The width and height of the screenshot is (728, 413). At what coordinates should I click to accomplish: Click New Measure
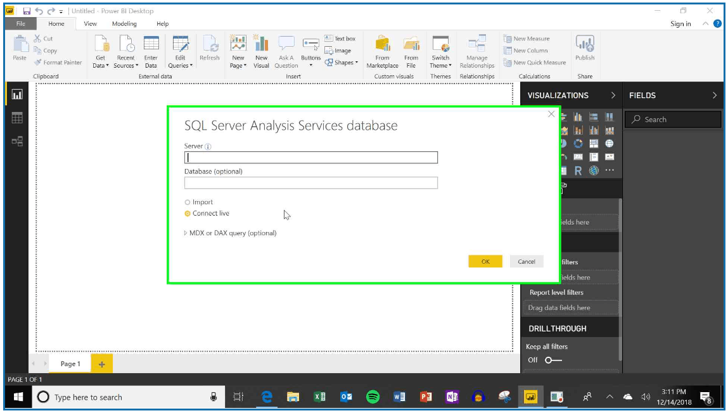pos(527,39)
